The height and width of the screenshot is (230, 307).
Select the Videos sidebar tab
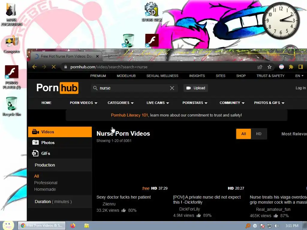60,132
